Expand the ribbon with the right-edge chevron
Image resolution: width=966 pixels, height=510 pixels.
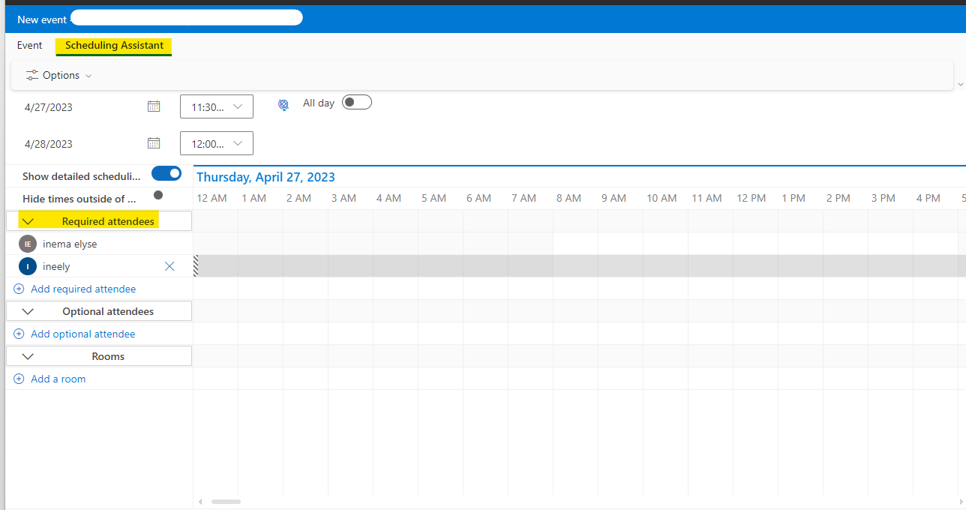(x=961, y=84)
